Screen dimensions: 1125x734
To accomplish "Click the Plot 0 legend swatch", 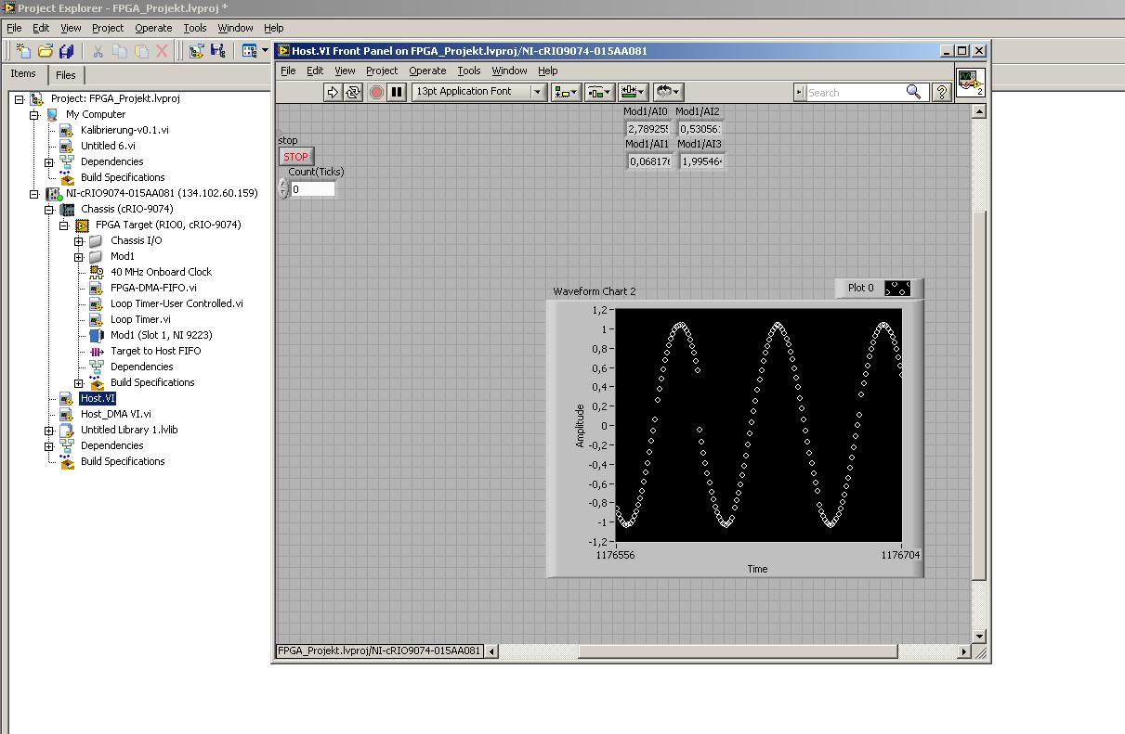I will (x=896, y=289).
